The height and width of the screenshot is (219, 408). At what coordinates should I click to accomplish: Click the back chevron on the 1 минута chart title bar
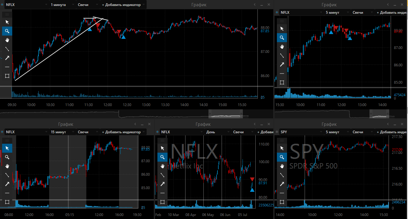coord(254,5)
